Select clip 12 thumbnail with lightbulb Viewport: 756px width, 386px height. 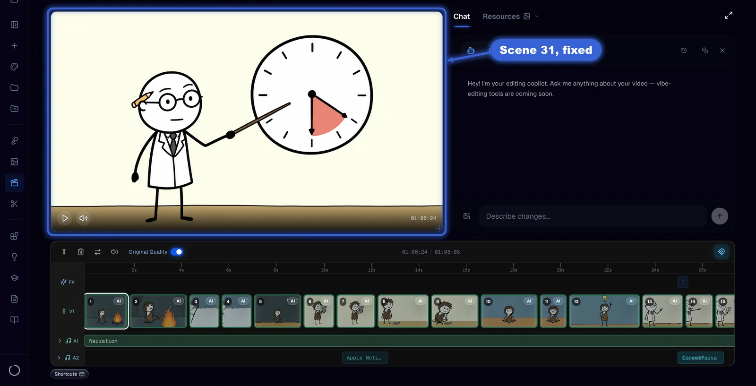click(x=604, y=311)
